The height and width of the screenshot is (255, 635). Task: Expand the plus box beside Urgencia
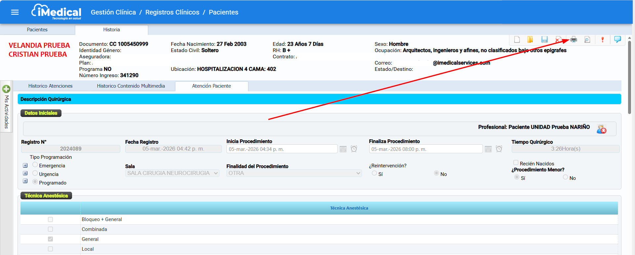pyautogui.click(x=25, y=173)
